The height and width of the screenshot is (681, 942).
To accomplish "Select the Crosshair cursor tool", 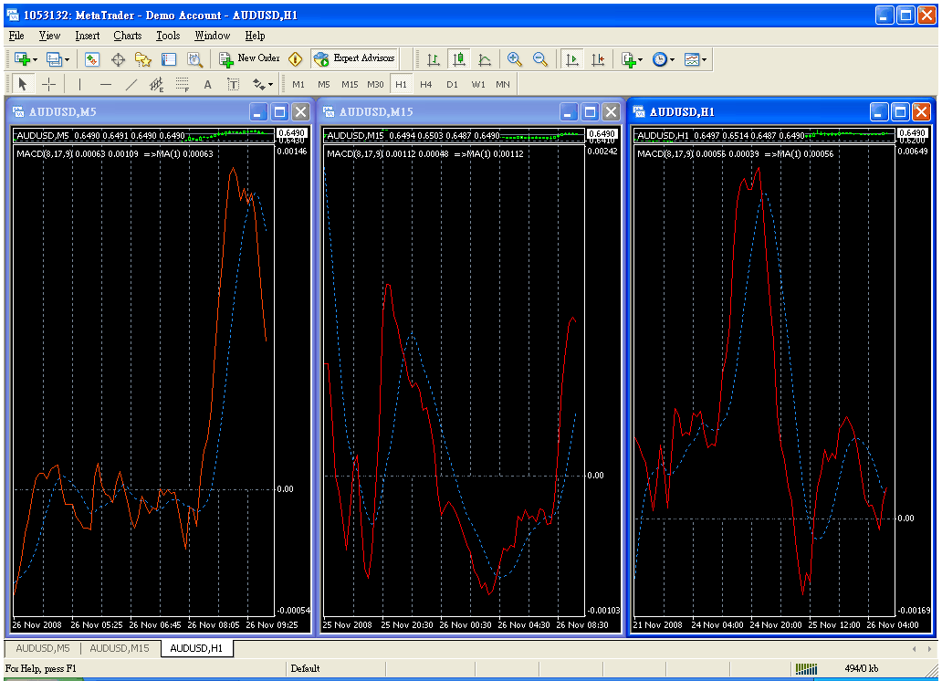I will 49,85.
